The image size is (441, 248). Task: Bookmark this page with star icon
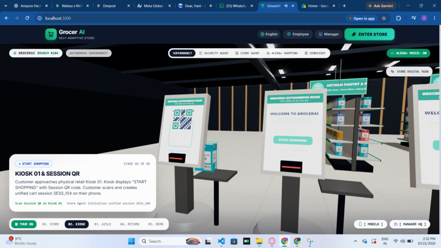[384, 18]
